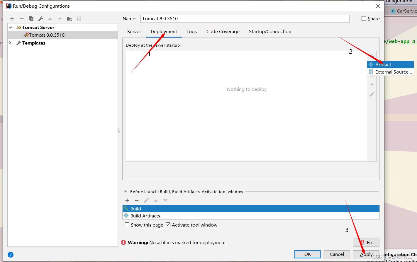This screenshot has height=262, width=417.
Task: Copy the selected configuration
Action: 31,19
